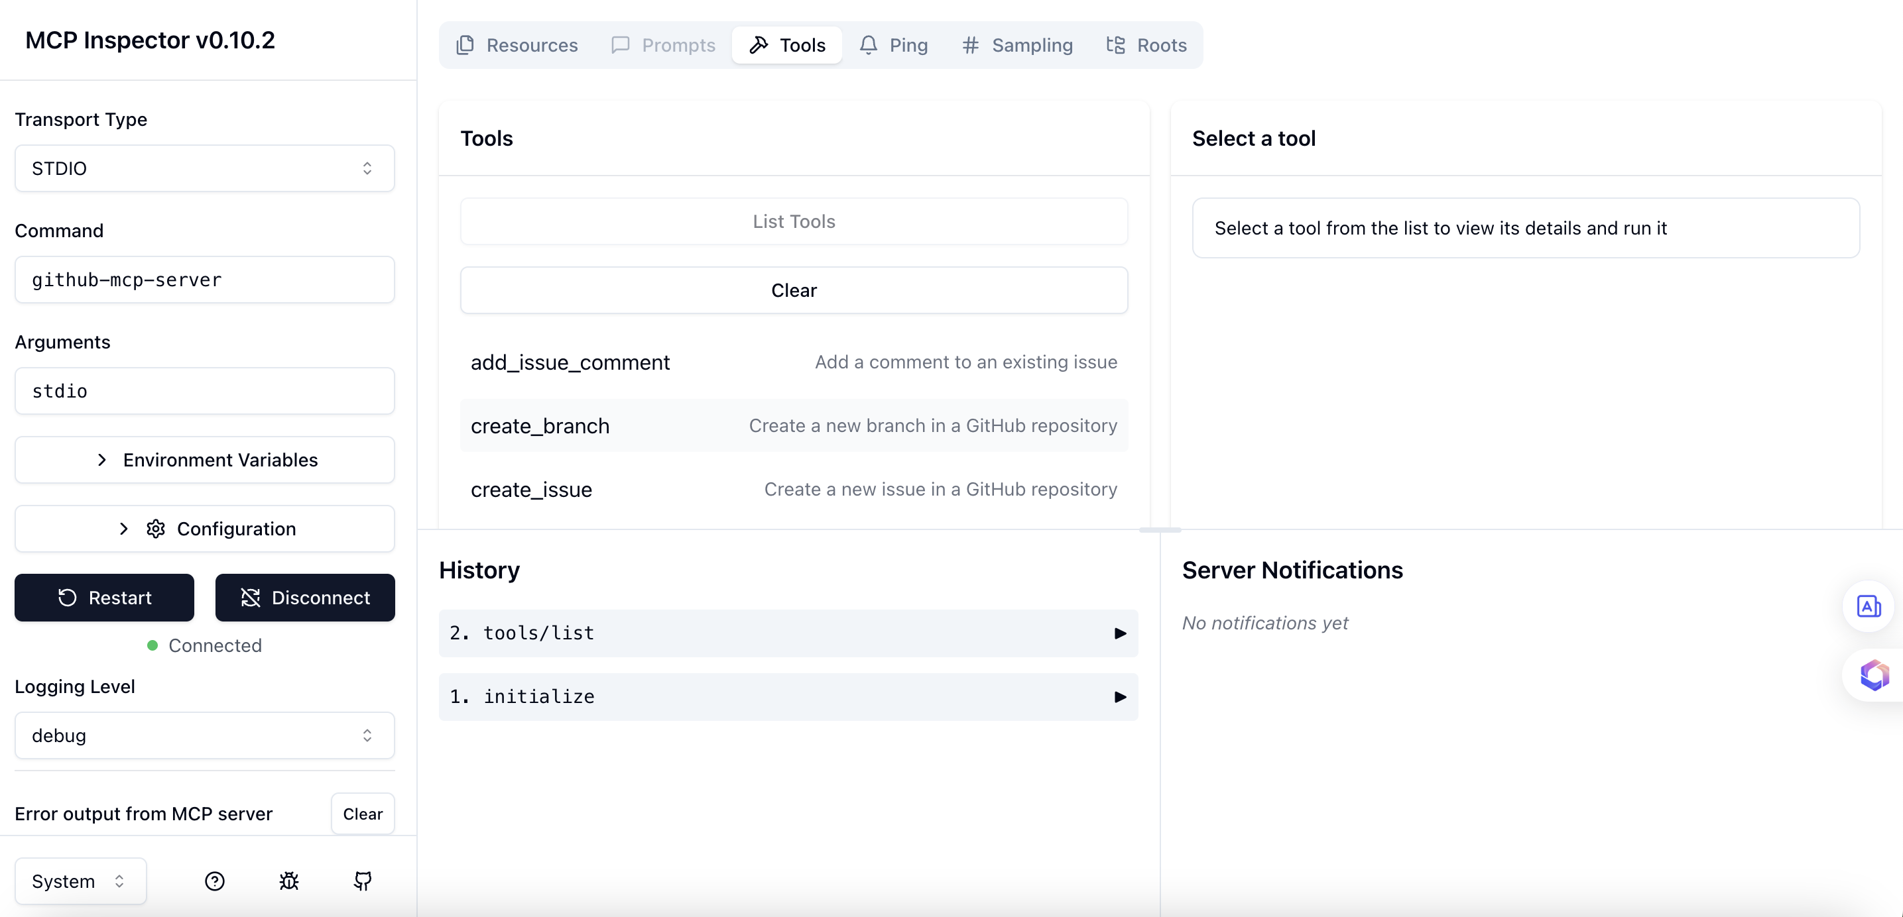
Task: Click the gear icon next to Configuration
Action: 156,529
